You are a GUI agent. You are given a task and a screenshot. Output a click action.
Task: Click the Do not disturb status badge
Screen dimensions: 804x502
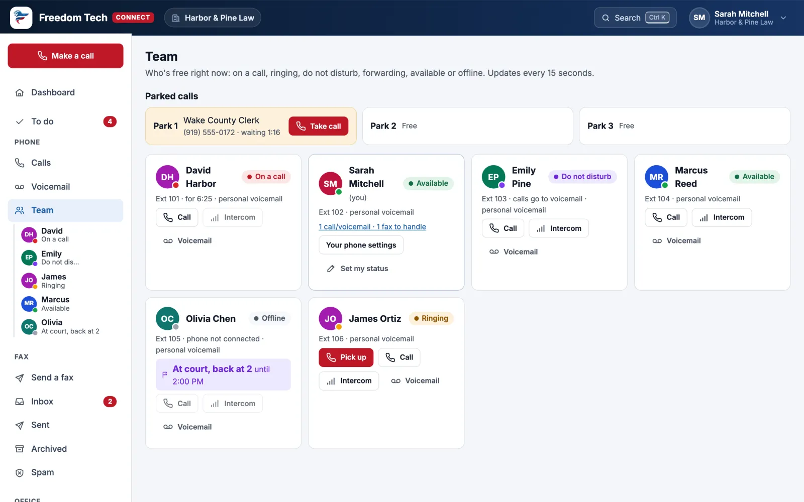coord(582,177)
